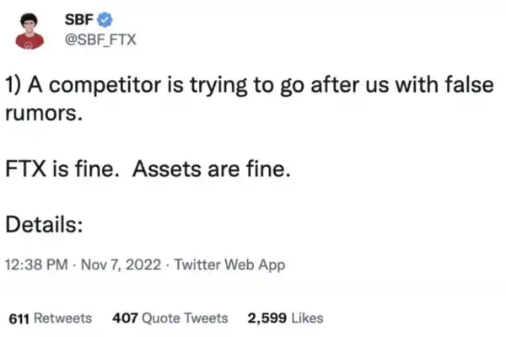View the 611 Retweets list
This screenshot has height=337, width=506.
[x=49, y=318]
